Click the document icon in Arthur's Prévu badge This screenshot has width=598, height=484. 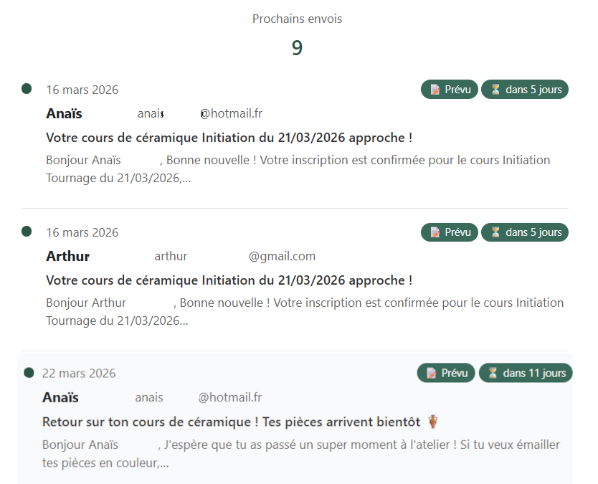(x=434, y=232)
